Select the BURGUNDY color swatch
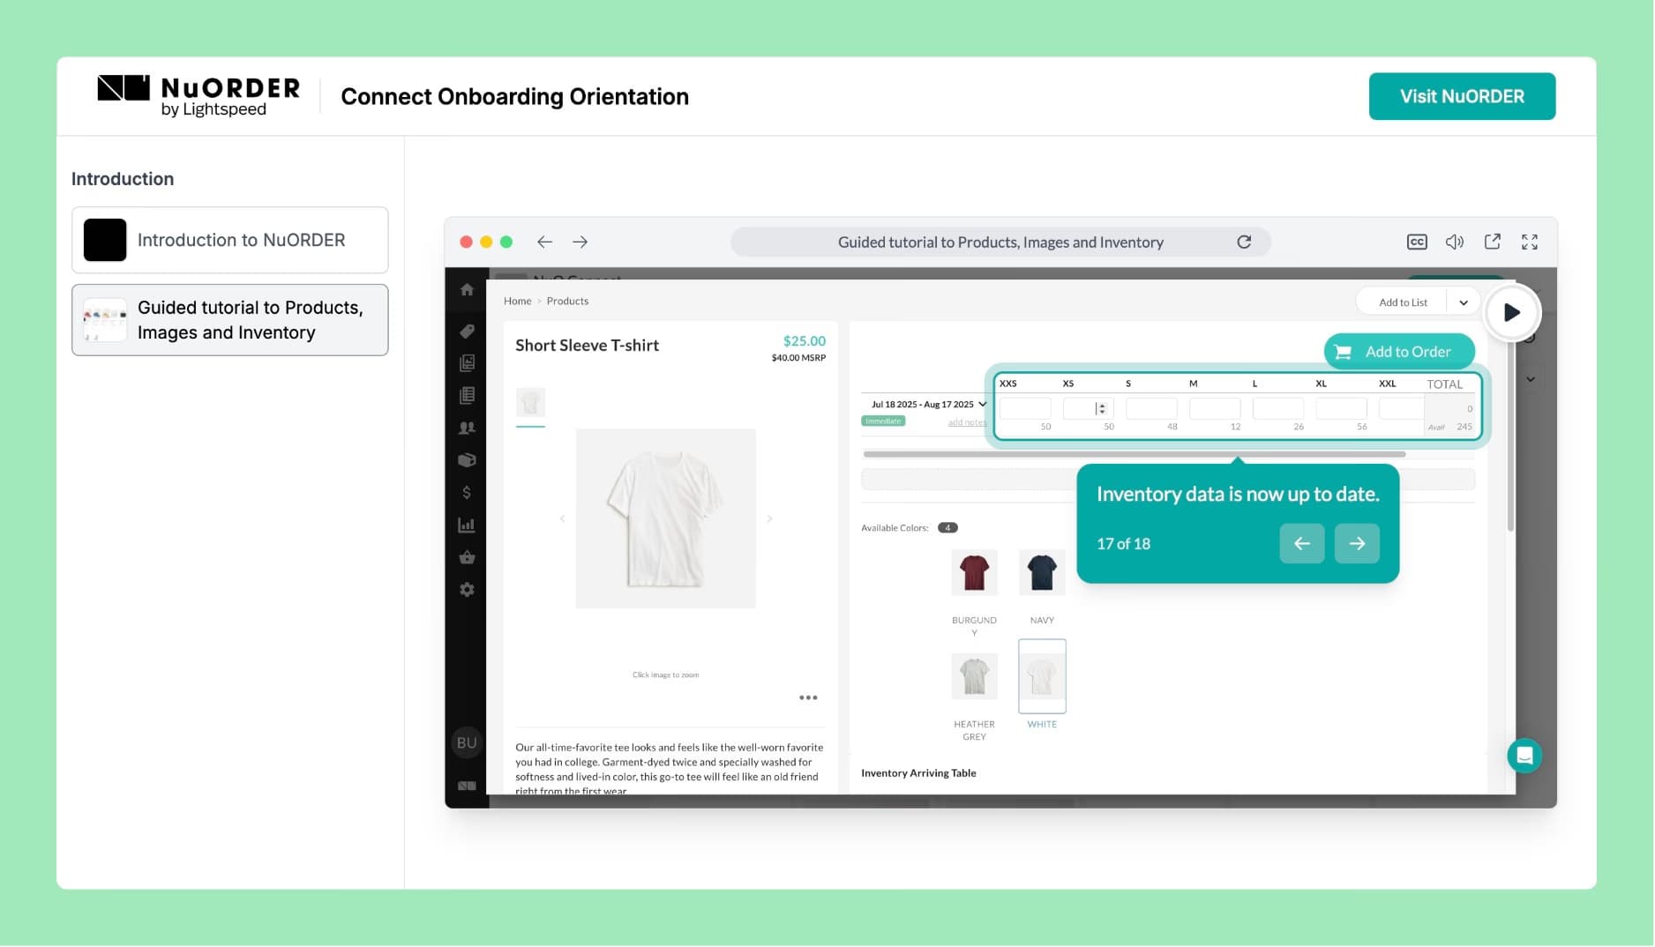Screen dimensions: 1655x947 pos(974,571)
